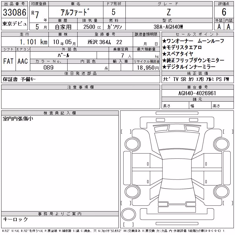Select the 純正装備 header
Image resolution: width=235 pixels, height=235 pixels.
pyautogui.click(x=197, y=73)
